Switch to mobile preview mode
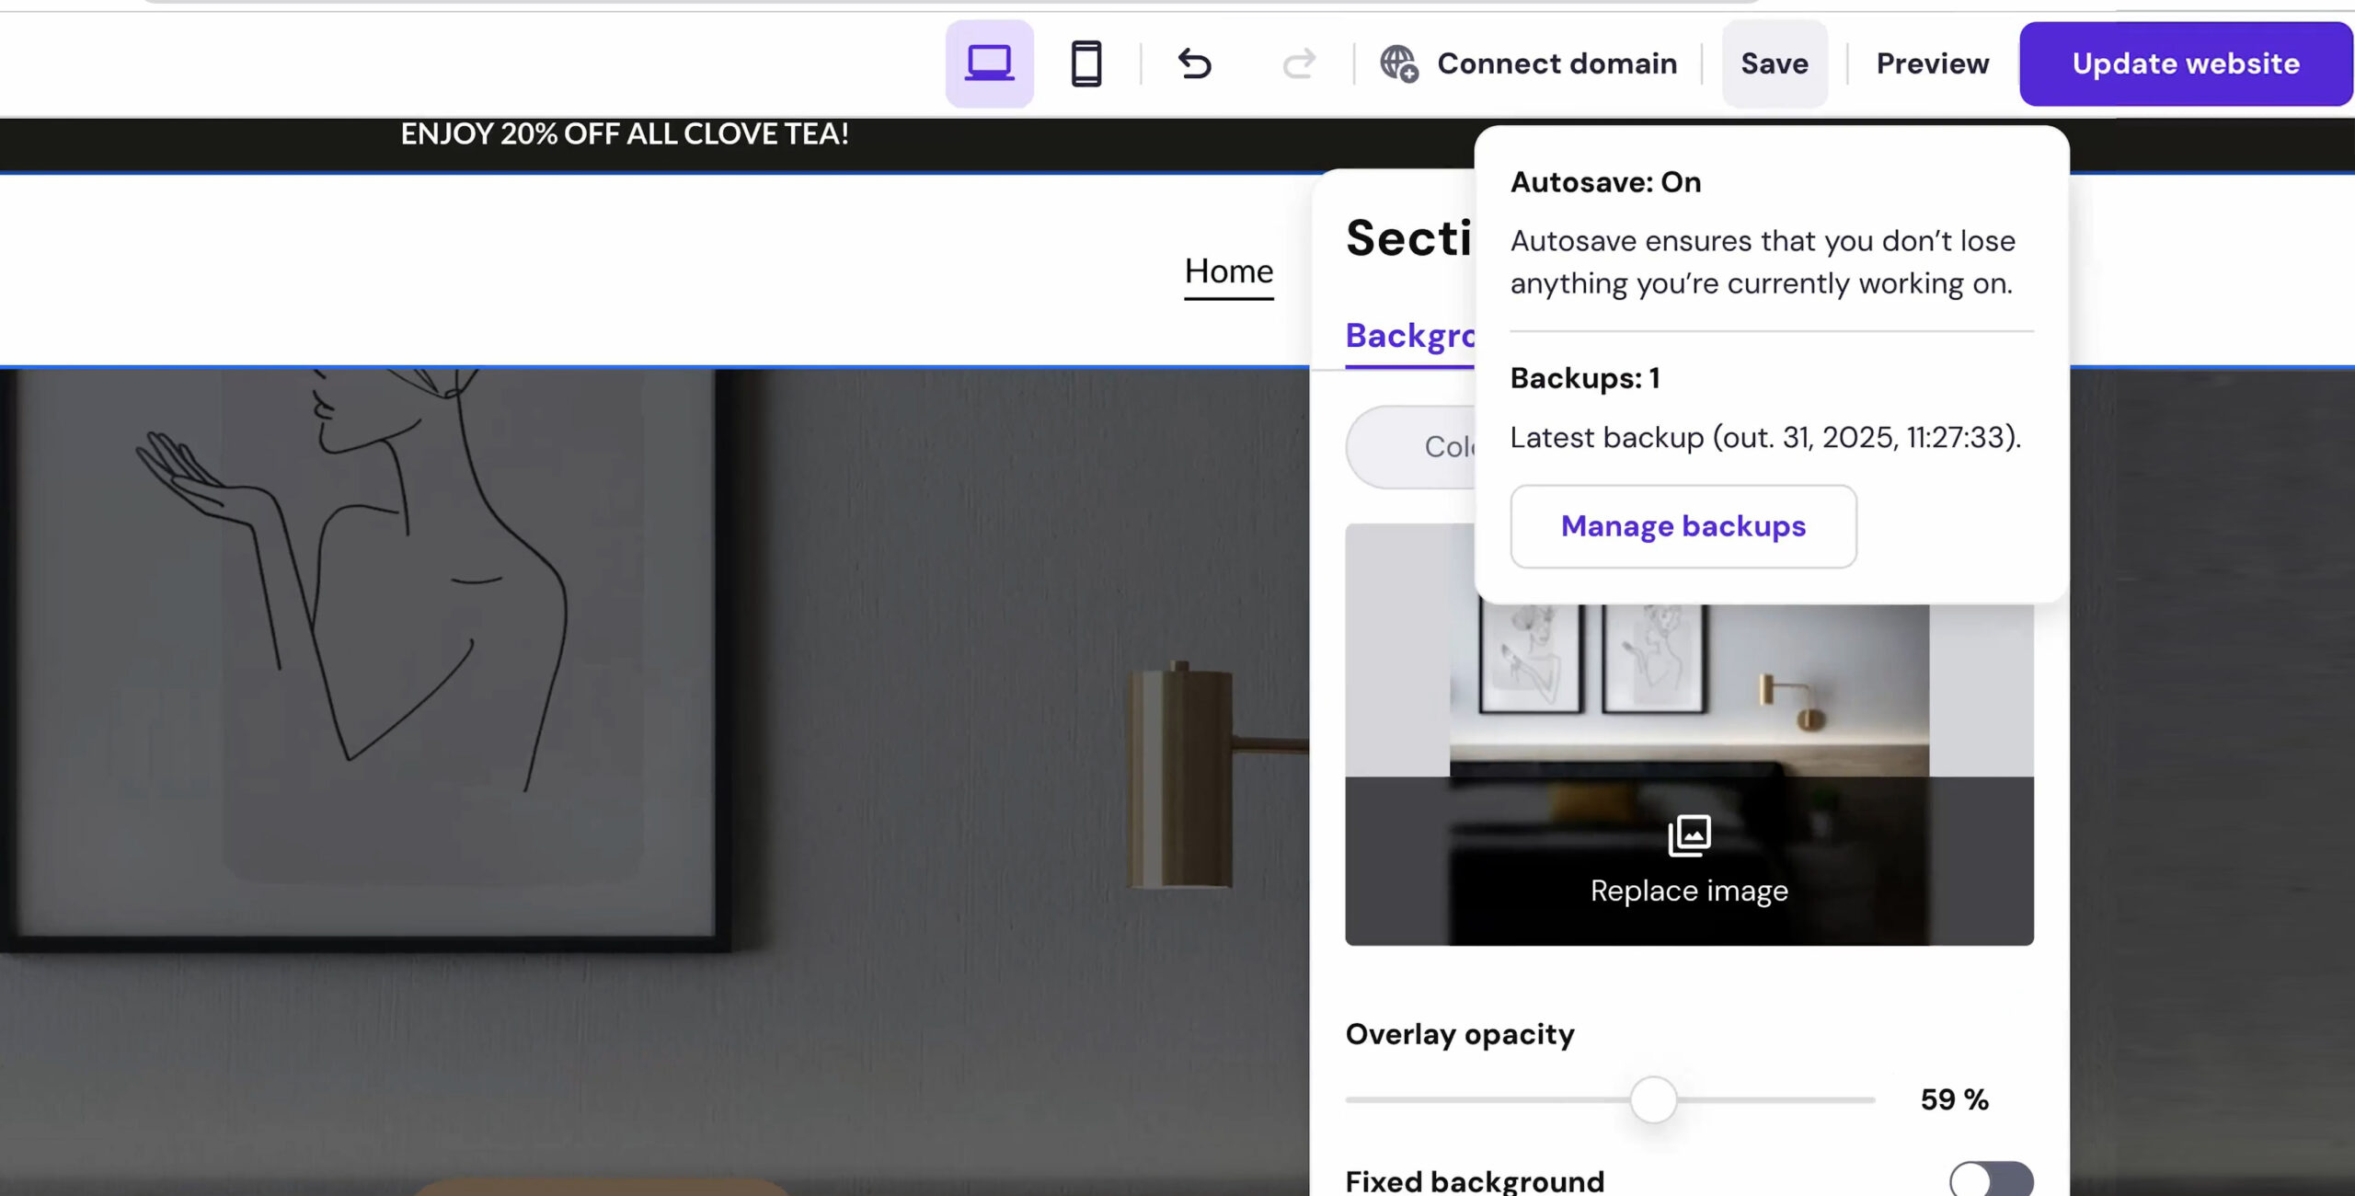The image size is (2355, 1196). pos(1086,63)
